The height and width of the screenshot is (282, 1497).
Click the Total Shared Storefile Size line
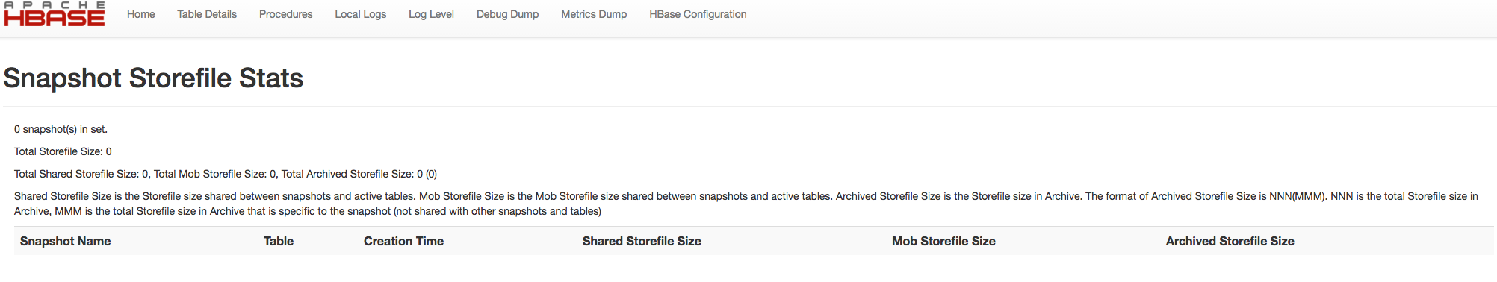click(226, 174)
